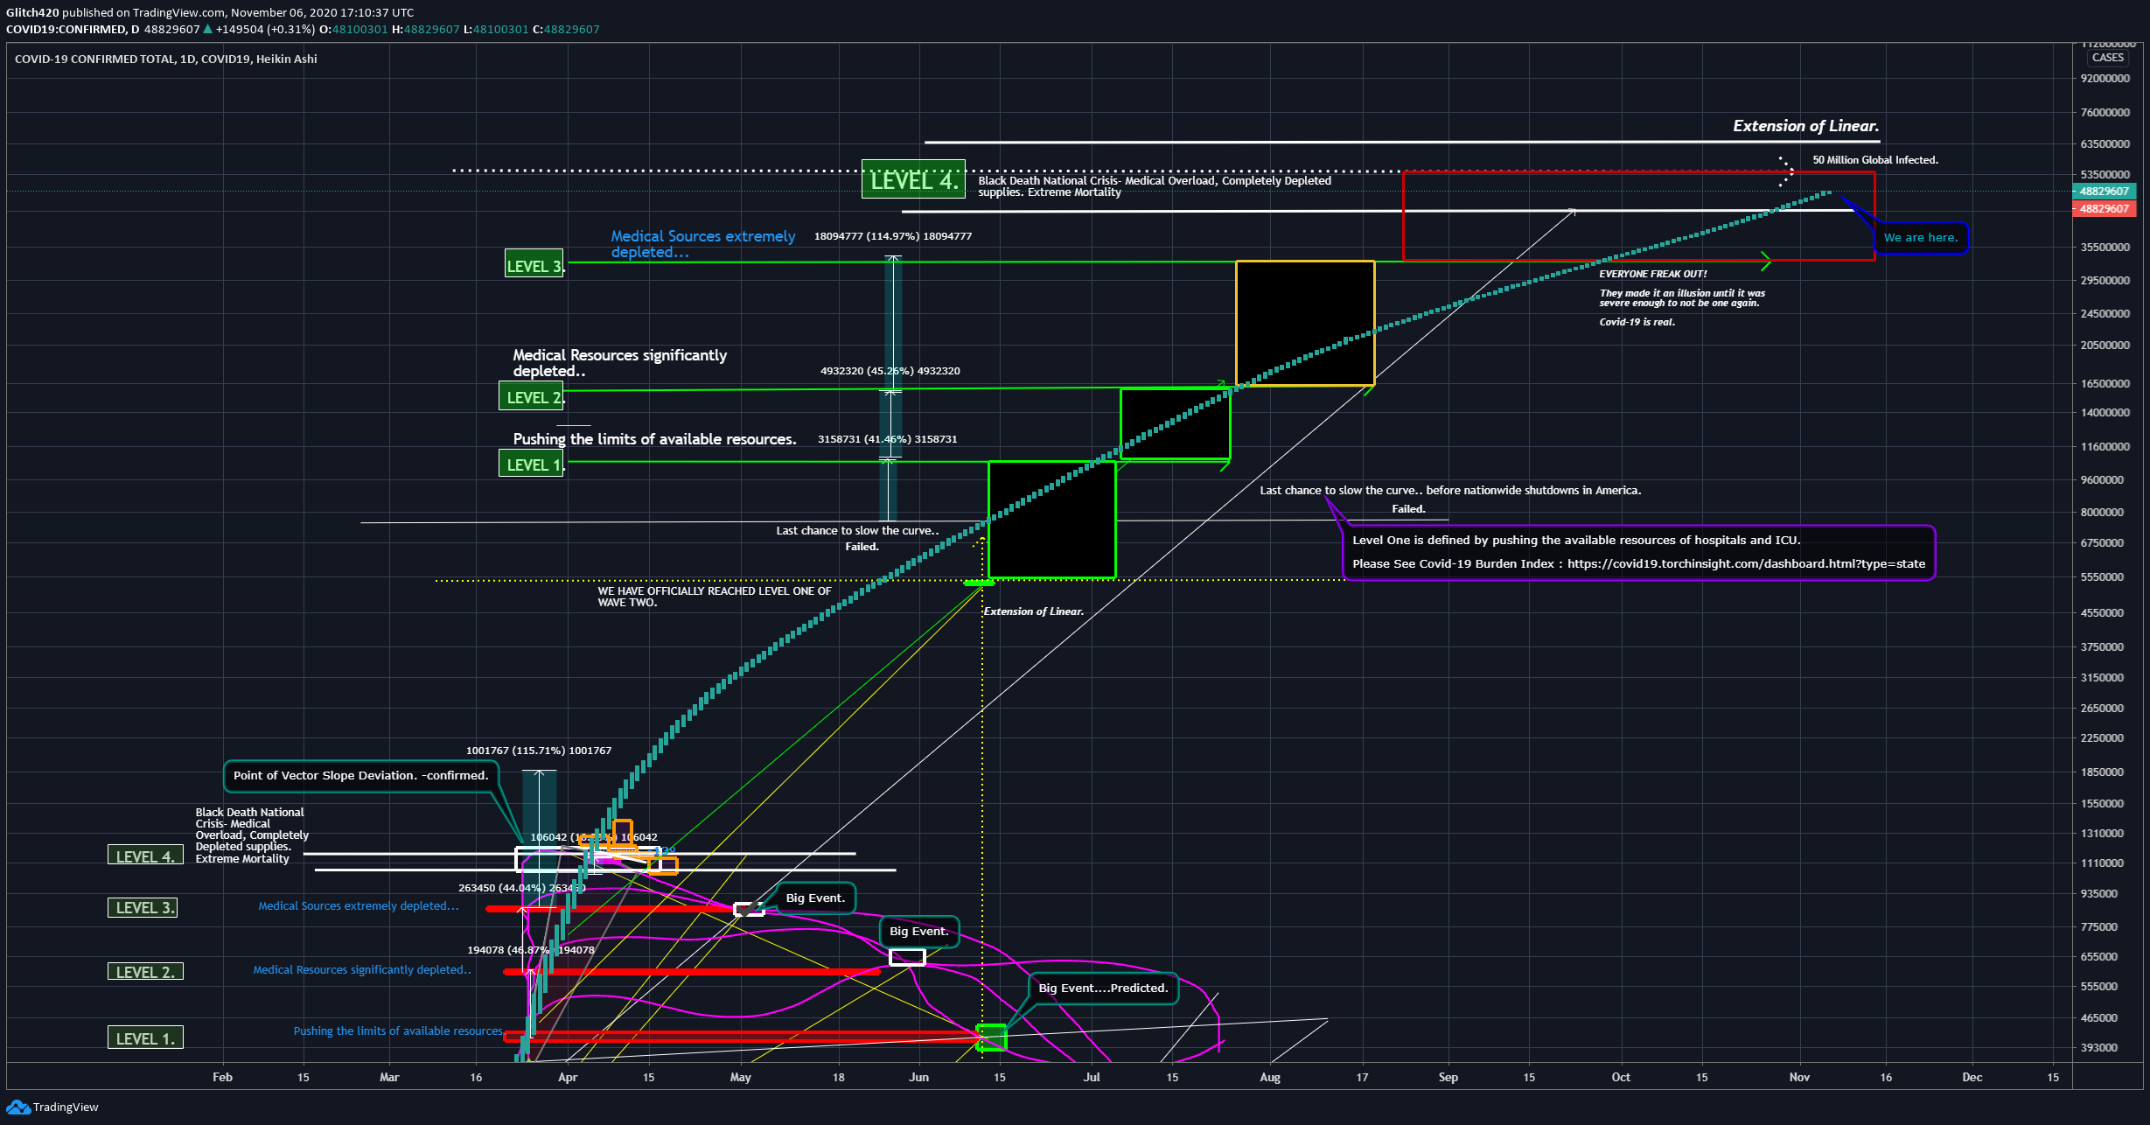Open the Glitch420 author name link
Image resolution: width=2150 pixels, height=1125 pixels.
pyautogui.click(x=32, y=12)
